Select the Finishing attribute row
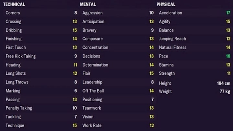 tap(41, 39)
